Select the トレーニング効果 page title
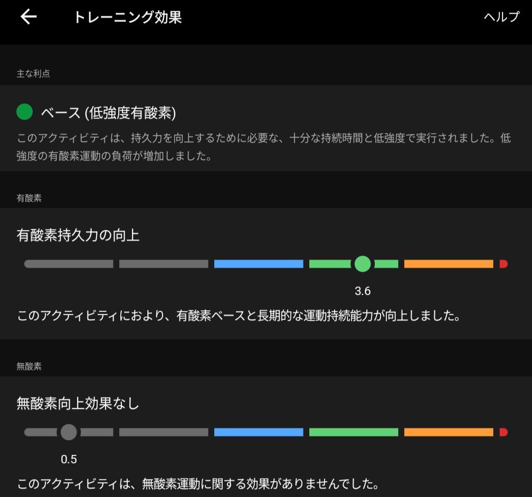This screenshot has height=497, width=532. pyautogui.click(x=127, y=17)
